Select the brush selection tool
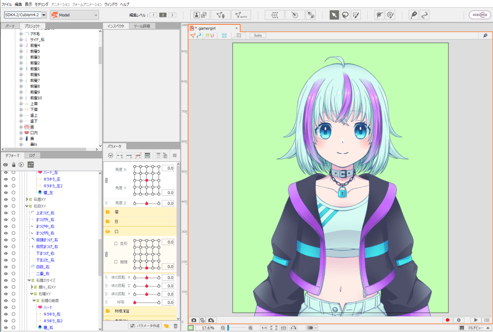Image resolution: width=493 pixels, height=332 pixels. click(x=356, y=15)
